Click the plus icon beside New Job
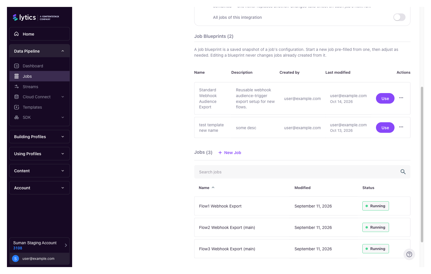Screen dimensions: 431x274 (220, 153)
